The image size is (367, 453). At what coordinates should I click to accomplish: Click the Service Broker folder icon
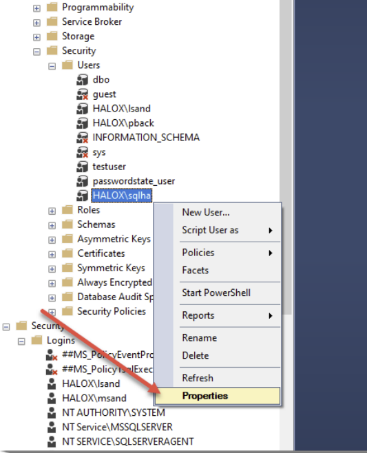(52, 21)
